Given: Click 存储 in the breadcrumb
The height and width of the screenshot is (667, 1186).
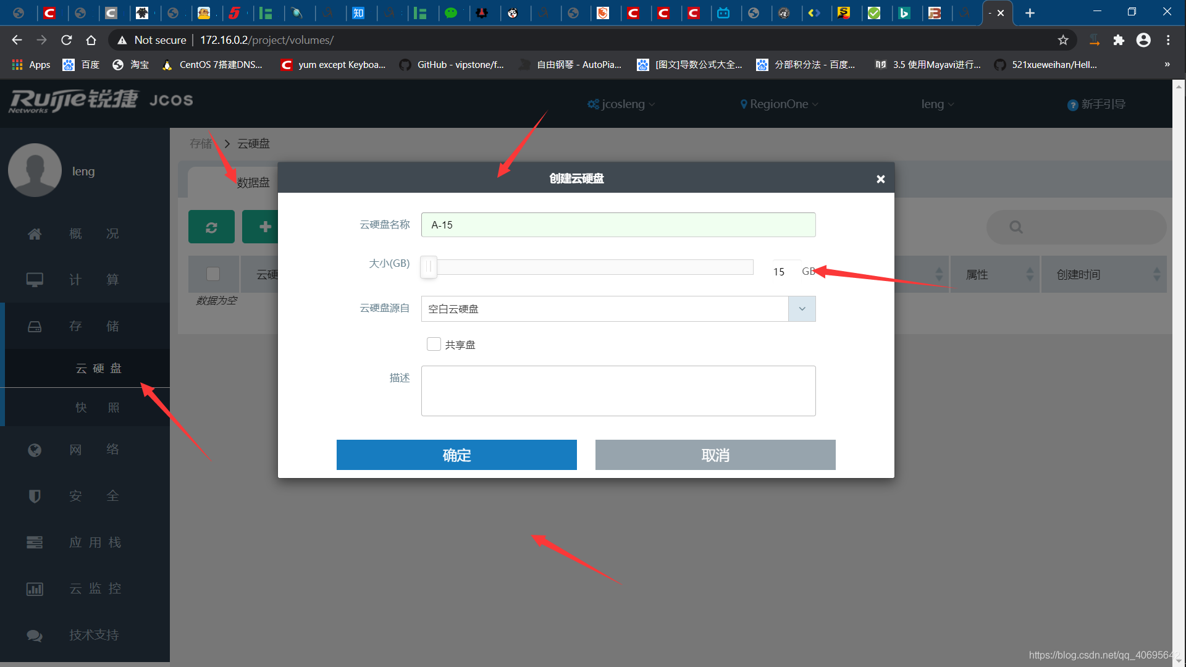Looking at the screenshot, I should [x=201, y=144].
